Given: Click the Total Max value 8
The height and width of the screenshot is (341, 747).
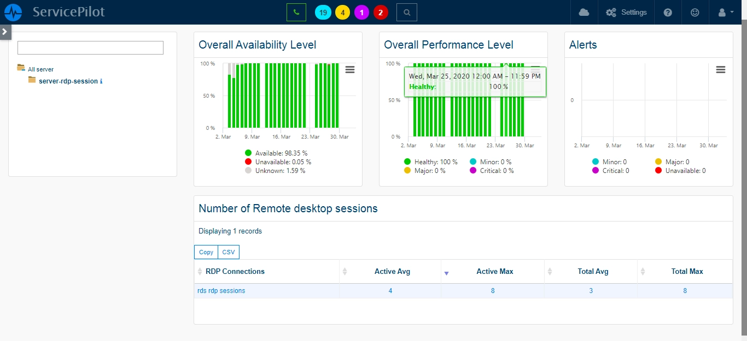Looking at the screenshot, I should tap(685, 291).
